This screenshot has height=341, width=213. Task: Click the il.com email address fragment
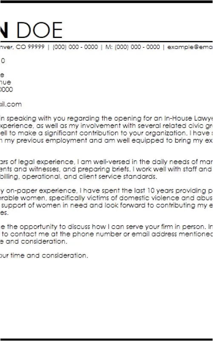11,104
